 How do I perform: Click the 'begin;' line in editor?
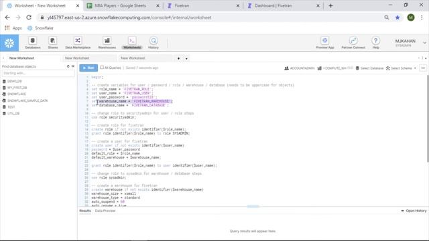click(x=97, y=77)
